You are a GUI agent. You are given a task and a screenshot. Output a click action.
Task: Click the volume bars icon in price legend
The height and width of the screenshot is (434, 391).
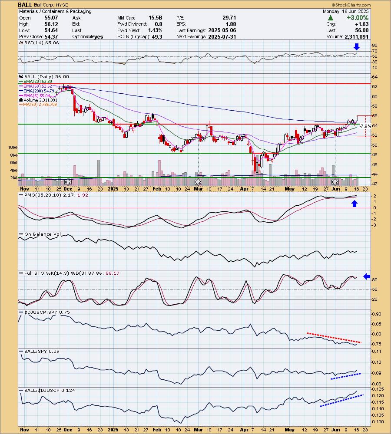[21, 100]
